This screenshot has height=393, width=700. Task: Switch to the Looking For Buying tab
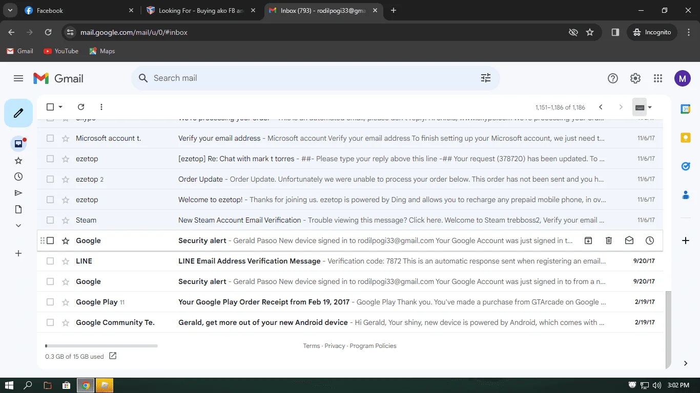pyautogui.click(x=201, y=10)
